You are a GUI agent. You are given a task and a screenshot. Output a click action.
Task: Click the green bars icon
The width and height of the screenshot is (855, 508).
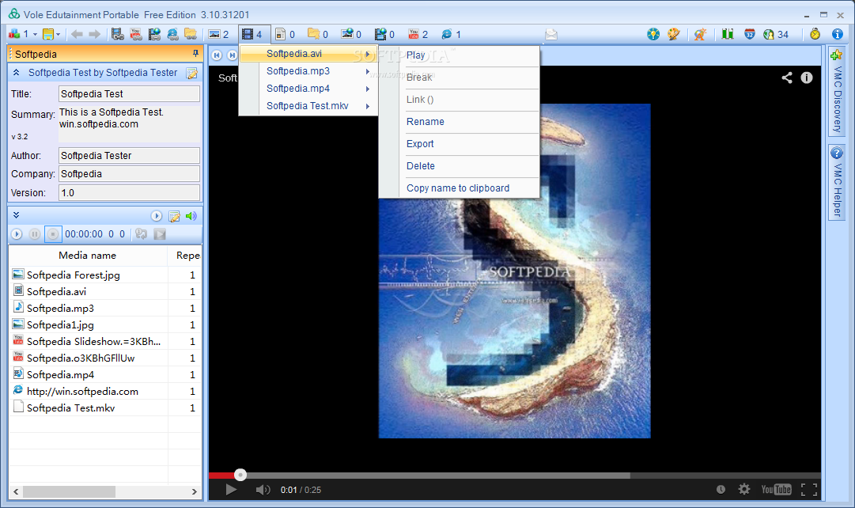pos(728,34)
